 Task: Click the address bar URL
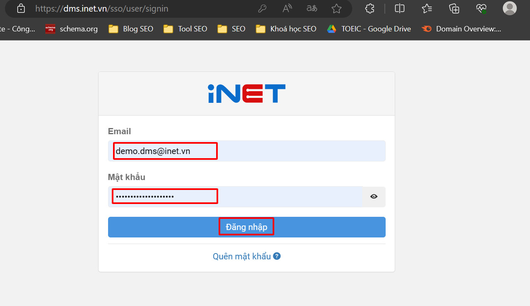(x=102, y=8)
